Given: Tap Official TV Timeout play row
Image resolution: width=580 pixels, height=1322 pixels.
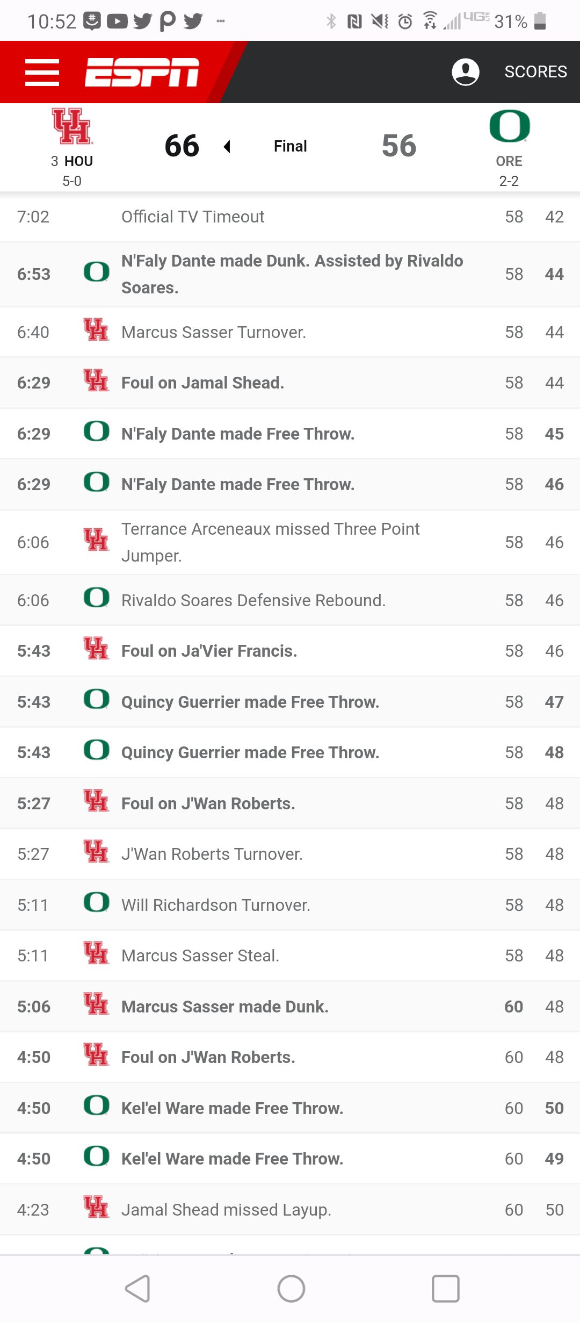Looking at the screenshot, I should click(193, 217).
